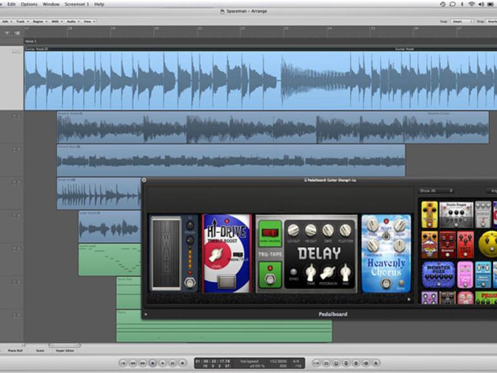Open the Snap mode dropdown

click(462, 21)
